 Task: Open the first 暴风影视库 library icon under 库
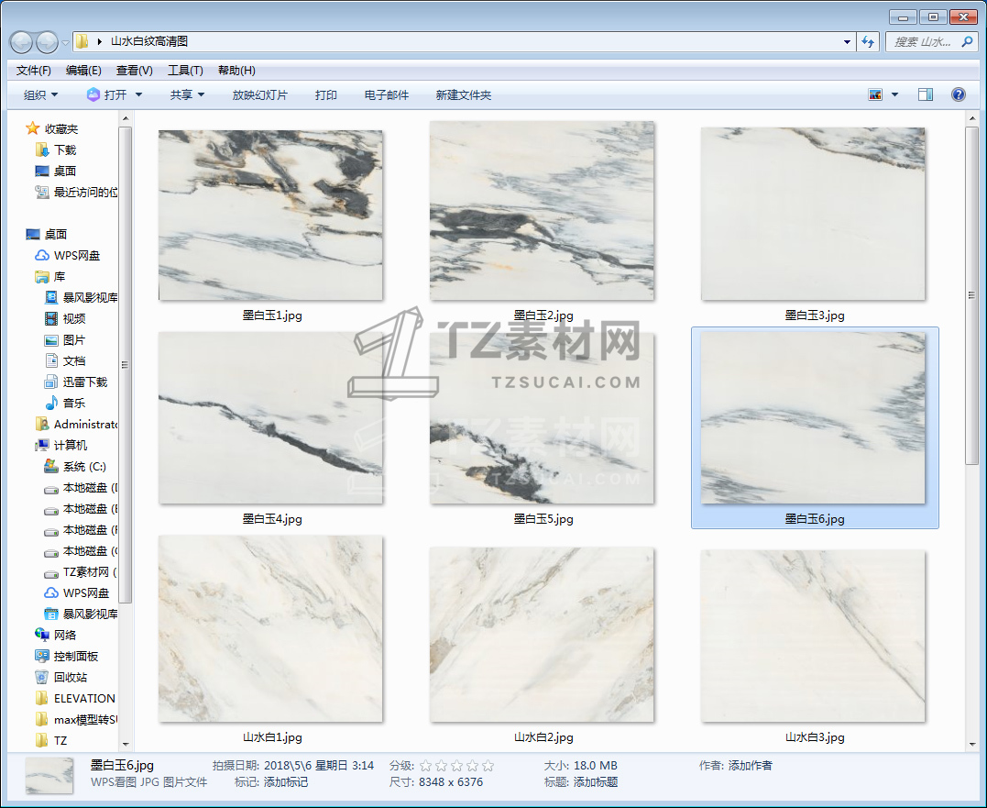tap(51, 297)
